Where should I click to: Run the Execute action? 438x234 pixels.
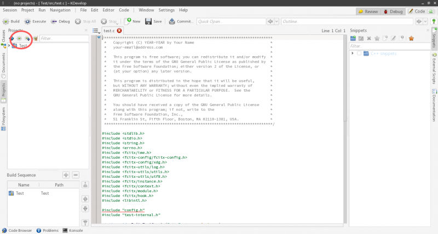pos(35,21)
